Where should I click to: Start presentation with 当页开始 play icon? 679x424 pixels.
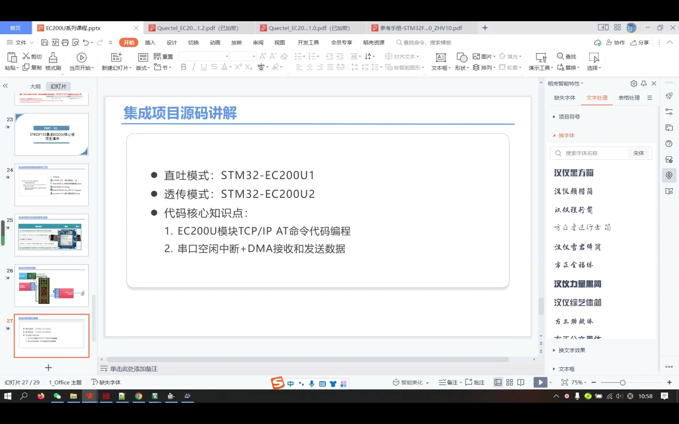tap(81, 58)
